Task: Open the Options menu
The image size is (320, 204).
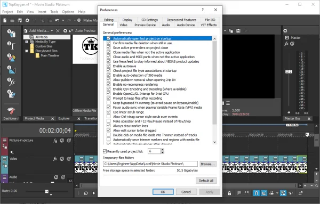Action: [x=68, y=12]
